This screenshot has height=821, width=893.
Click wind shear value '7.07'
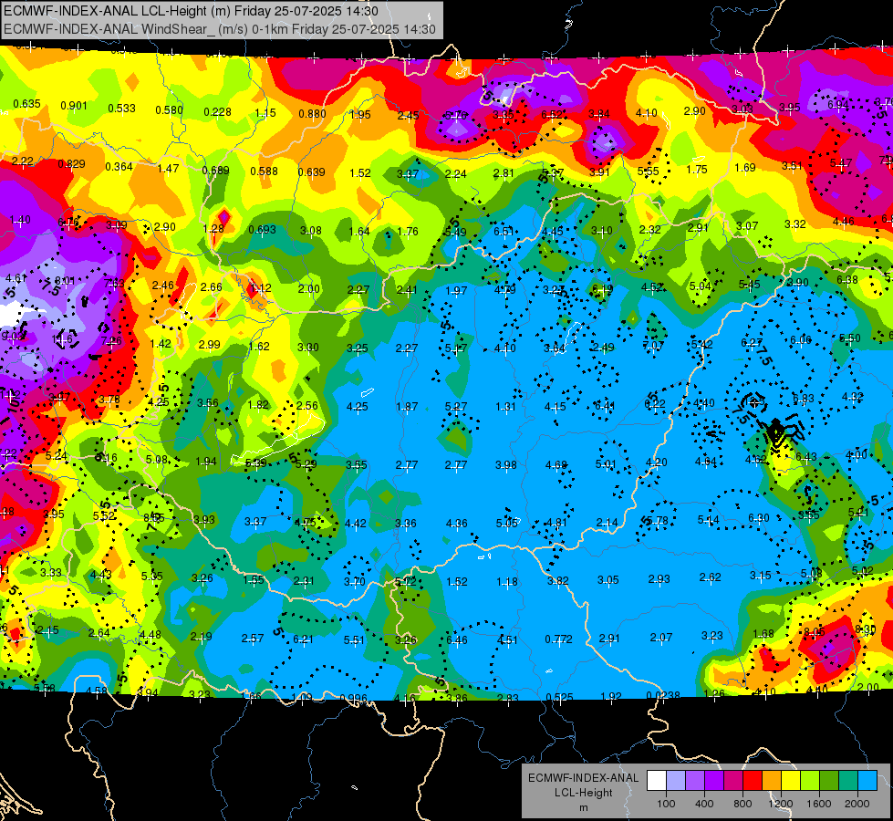coord(653,346)
